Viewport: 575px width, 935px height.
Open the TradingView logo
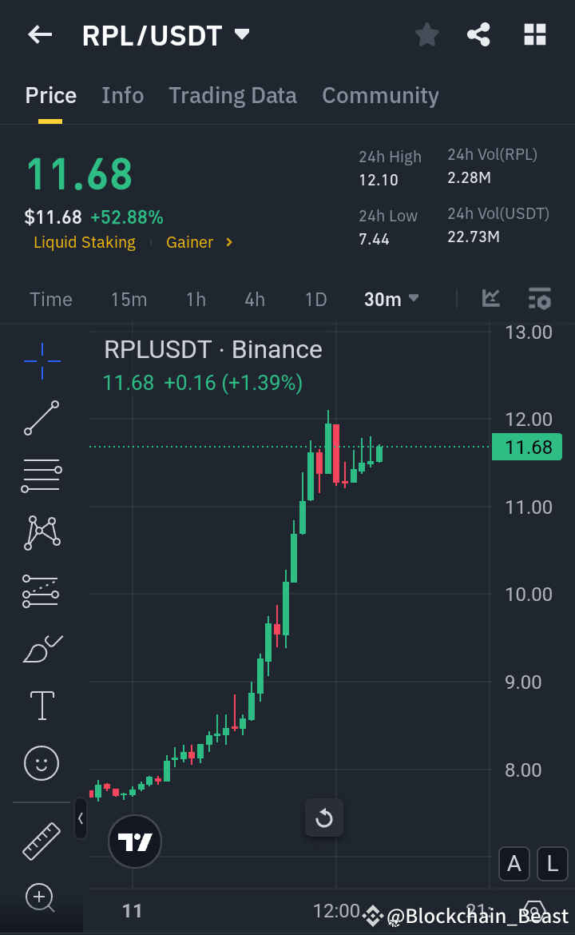[135, 841]
